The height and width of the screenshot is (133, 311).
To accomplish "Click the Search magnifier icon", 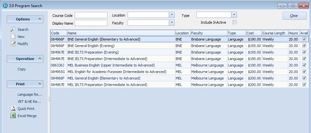I will (x=13, y=30).
